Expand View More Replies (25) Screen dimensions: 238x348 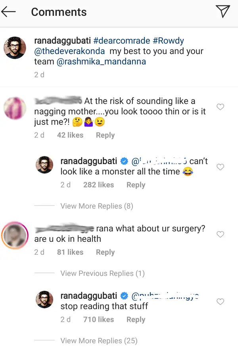click(x=98, y=341)
